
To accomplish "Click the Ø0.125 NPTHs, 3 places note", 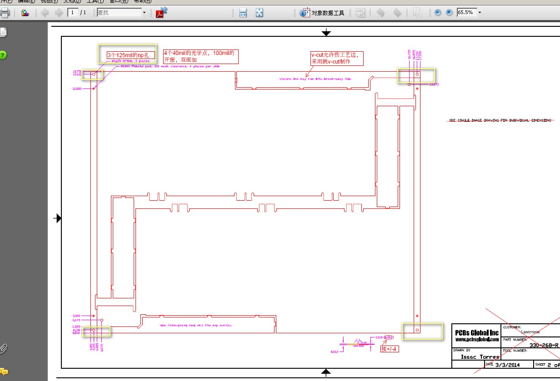I will [130, 61].
